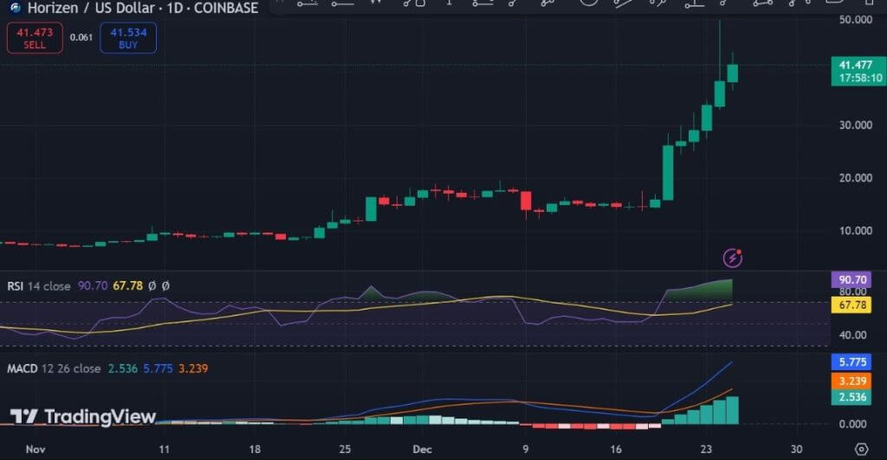Click the 30 date on time axis
887x460 pixels.
(797, 450)
